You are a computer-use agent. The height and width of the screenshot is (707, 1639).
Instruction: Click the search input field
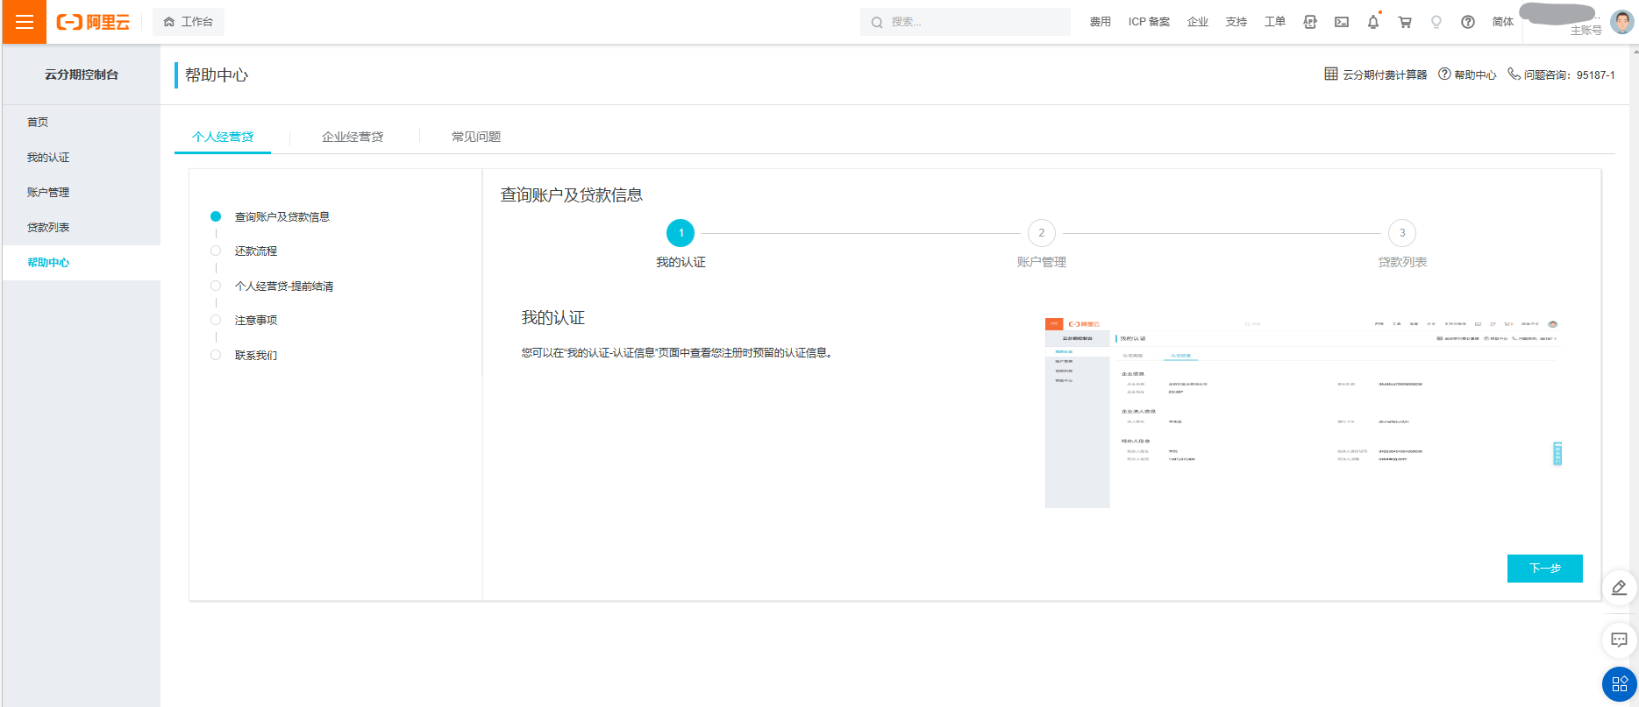(965, 22)
